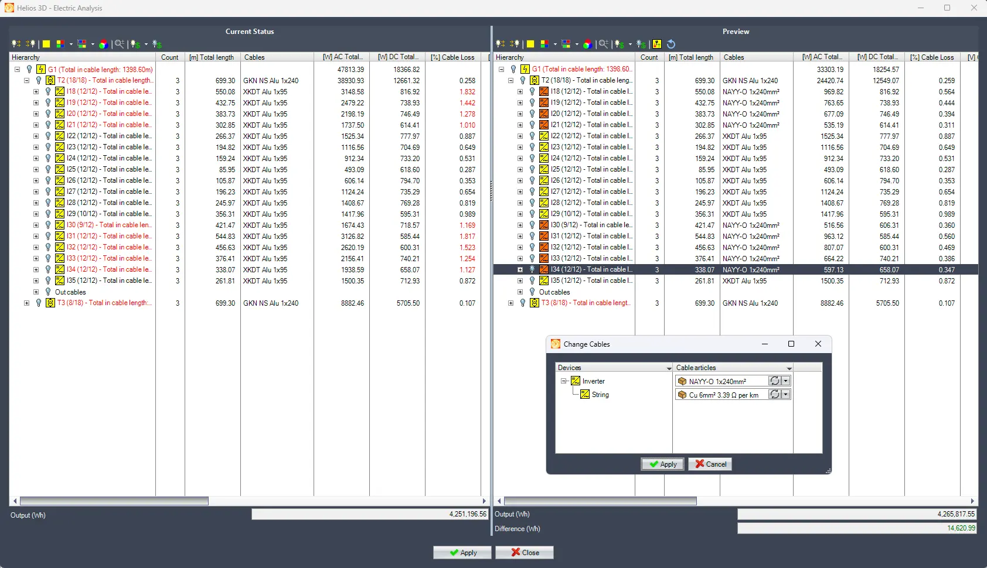
Task: Click the Close button at window bottom
Action: point(524,552)
